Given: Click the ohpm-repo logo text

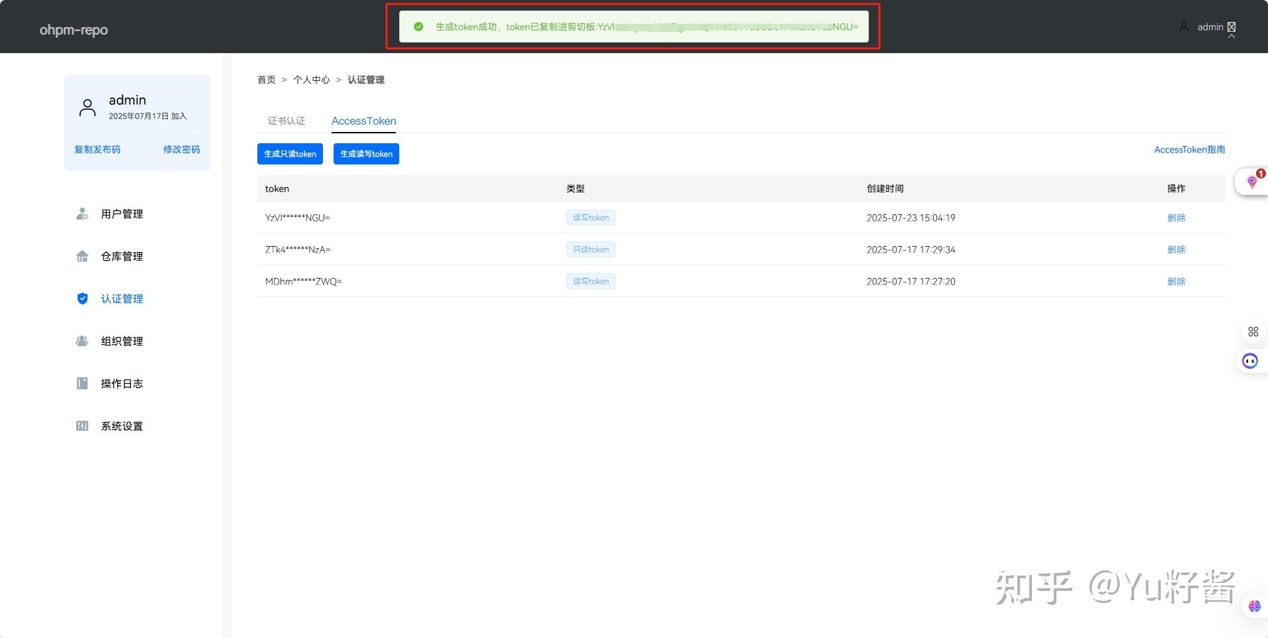Looking at the screenshot, I should 74,29.
